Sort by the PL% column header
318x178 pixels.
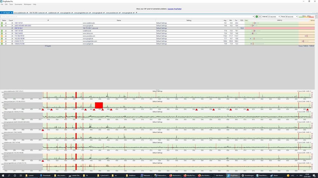click(242, 20)
